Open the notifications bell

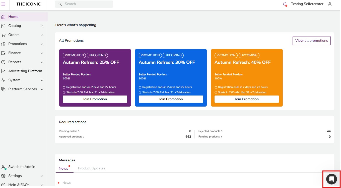coord(285,4)
